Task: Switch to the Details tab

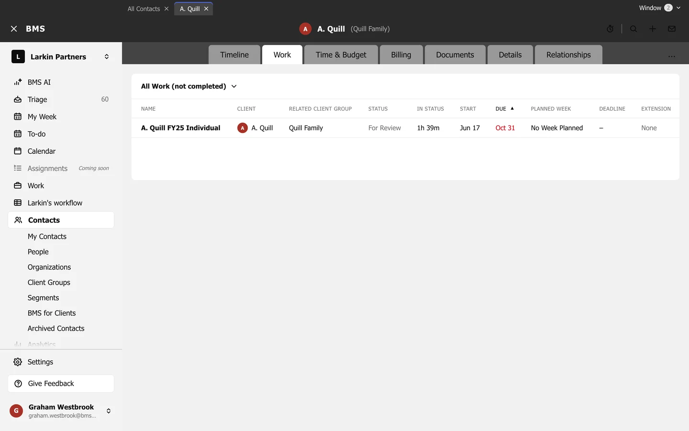Action: [x=510, y=55]
